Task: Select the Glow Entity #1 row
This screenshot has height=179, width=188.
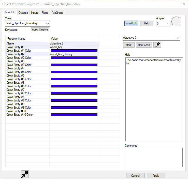Action: click(52, 47)
